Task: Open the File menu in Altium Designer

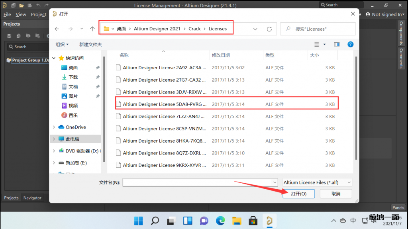Action: [x=7, y=14]
